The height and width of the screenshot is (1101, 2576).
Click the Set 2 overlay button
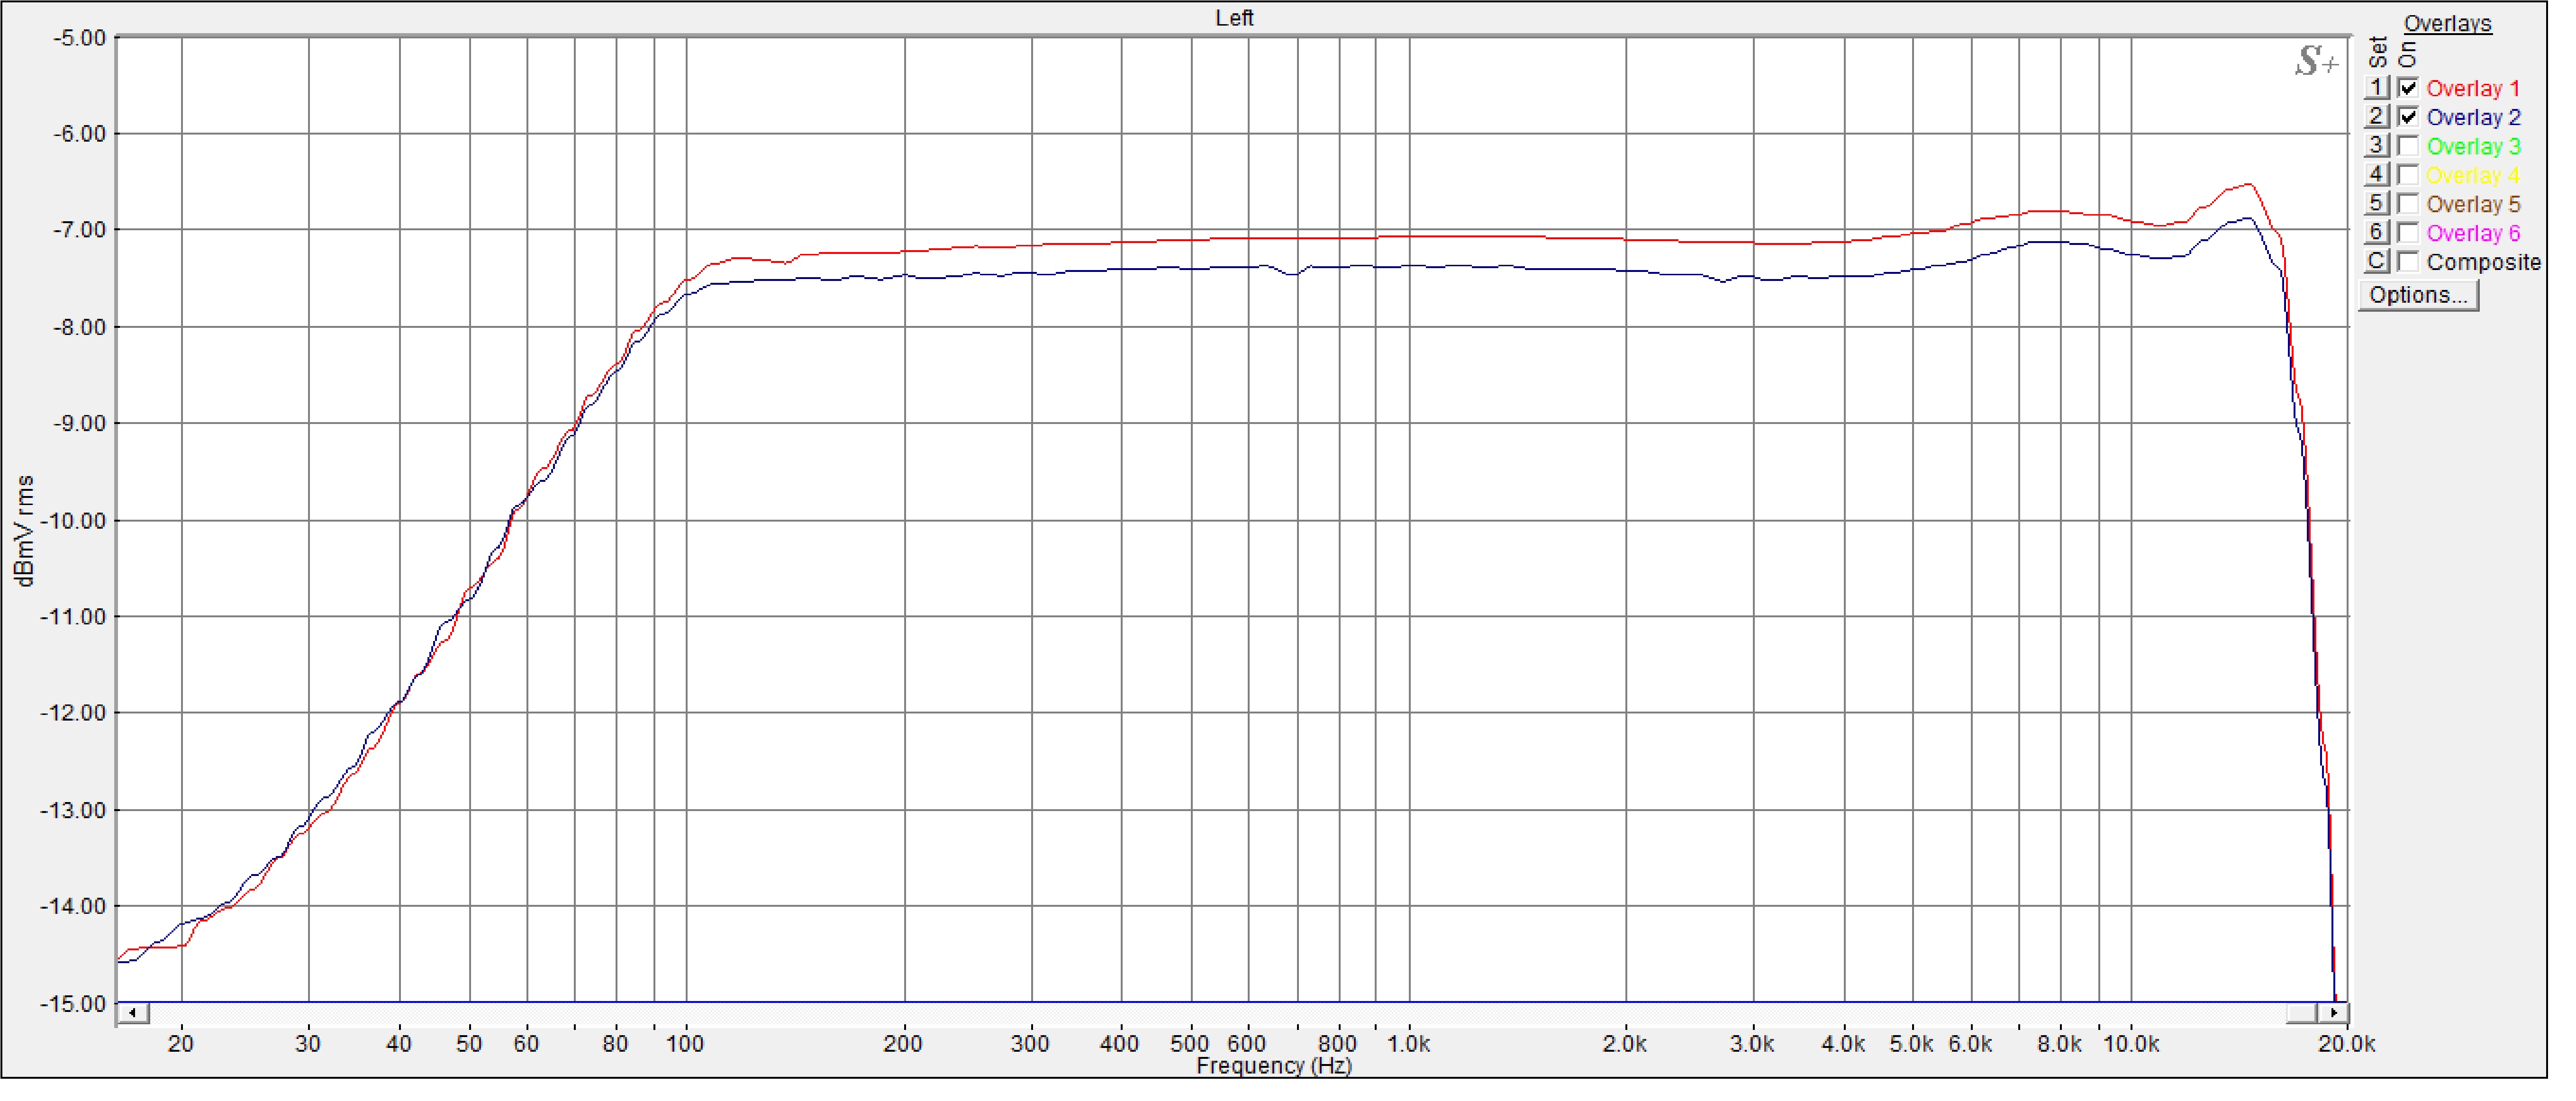pyautogui.click(x=2377, y=117)
